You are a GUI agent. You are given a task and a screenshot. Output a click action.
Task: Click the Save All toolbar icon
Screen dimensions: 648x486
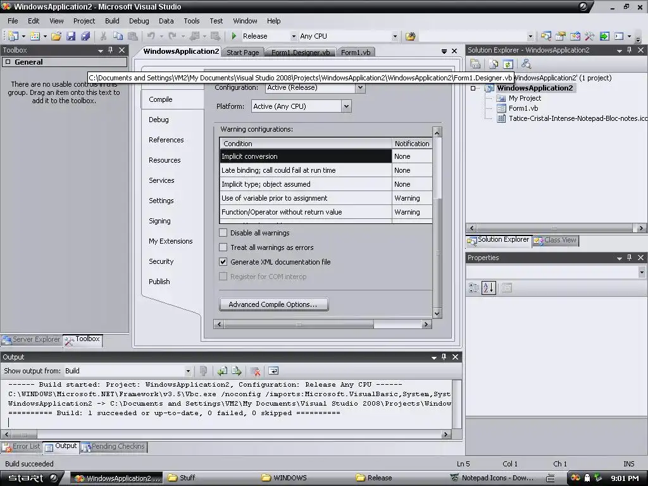point(85,36)
